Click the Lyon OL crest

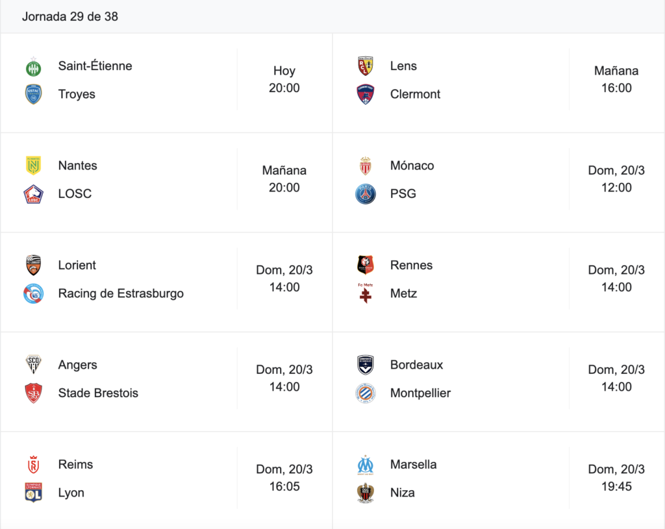[x=34, y=493]
